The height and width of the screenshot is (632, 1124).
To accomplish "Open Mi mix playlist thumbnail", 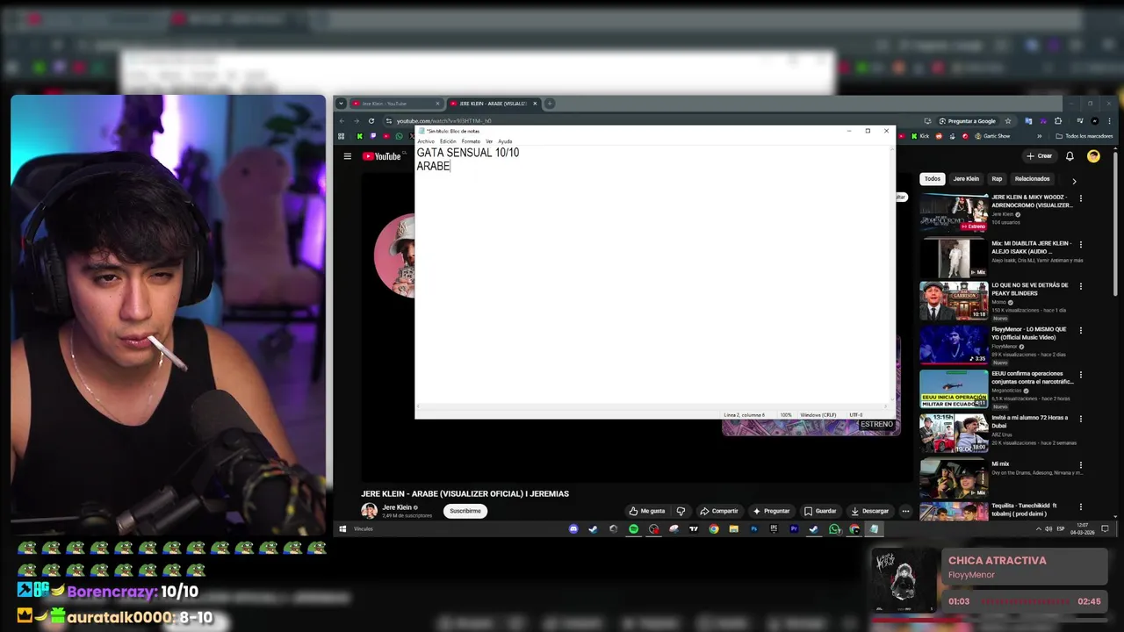I will pos(954,478).
